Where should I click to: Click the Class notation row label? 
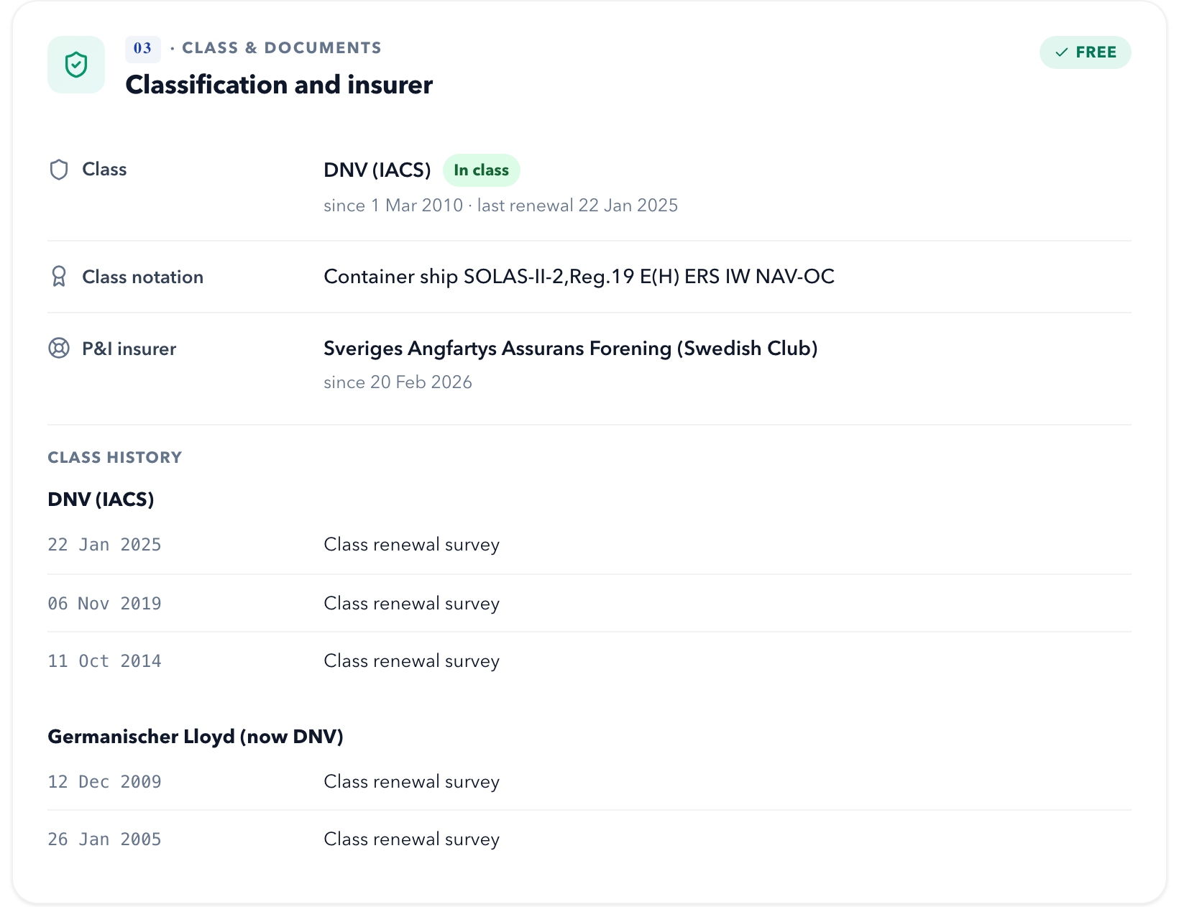point(143,277)
